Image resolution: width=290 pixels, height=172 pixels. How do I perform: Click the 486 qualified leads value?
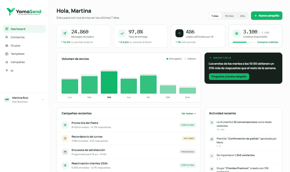(x=190, y=32)
